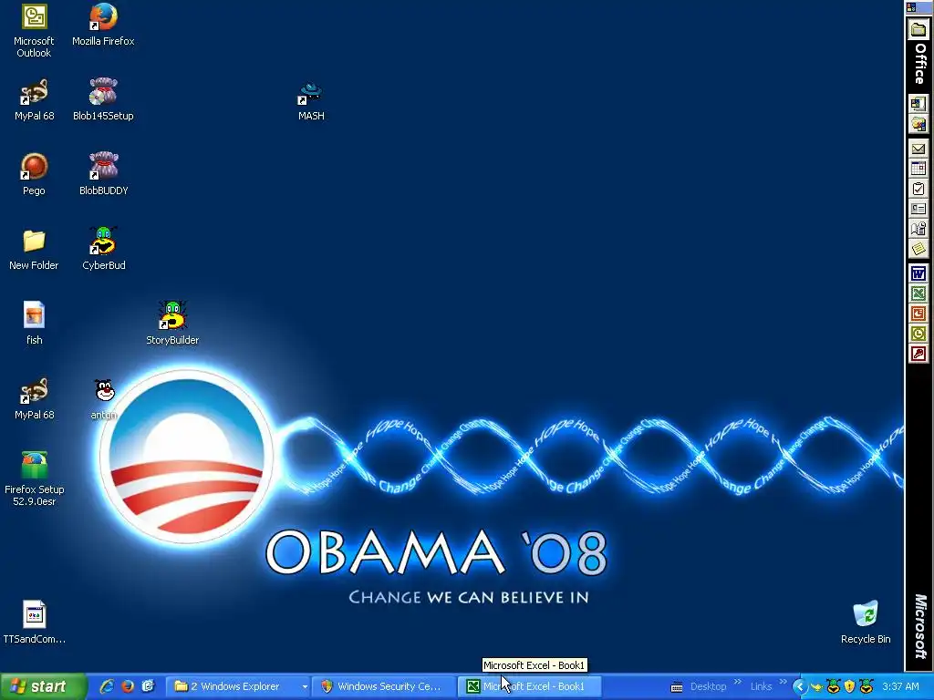
Task: Restore Microsoft Excel - Book1 from taskbar
Action: (x=530, y=686)
